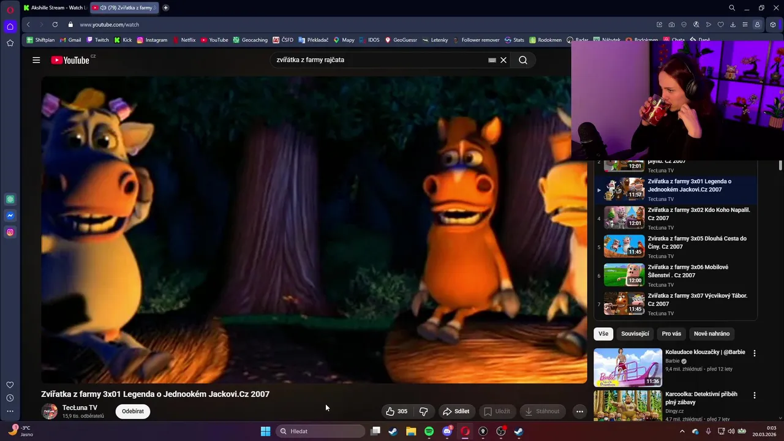
Task: Play playlist video 3x06 Mobilové Šílenství
Action: 676,276
